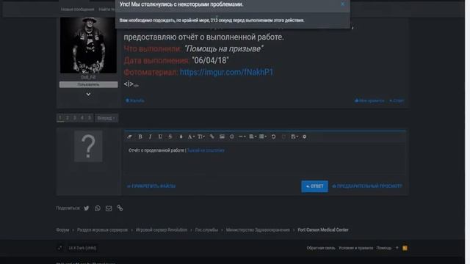Click into the reply message text area

[x=264, y=159]
